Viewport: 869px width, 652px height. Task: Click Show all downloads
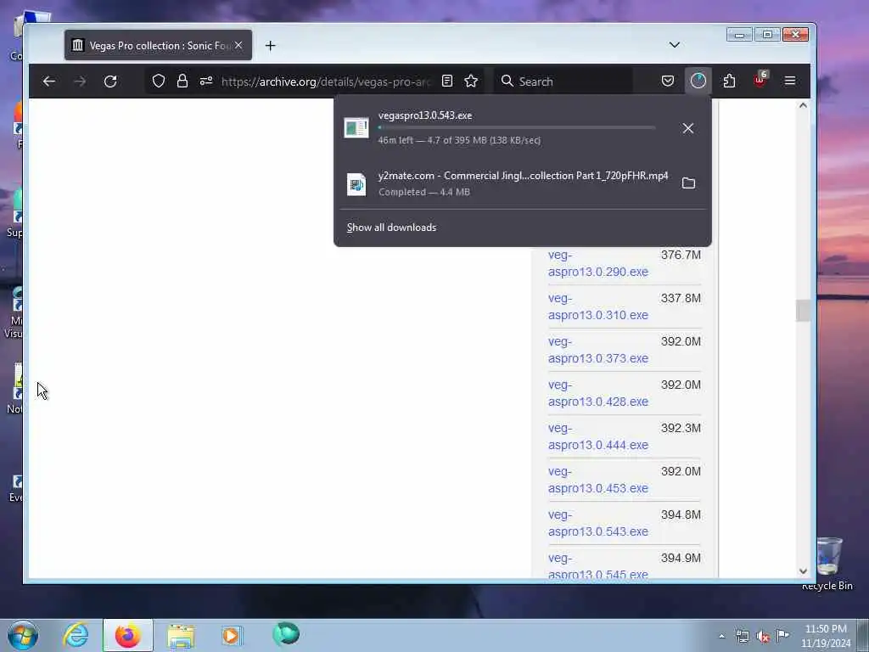click(x=391, y=228)
